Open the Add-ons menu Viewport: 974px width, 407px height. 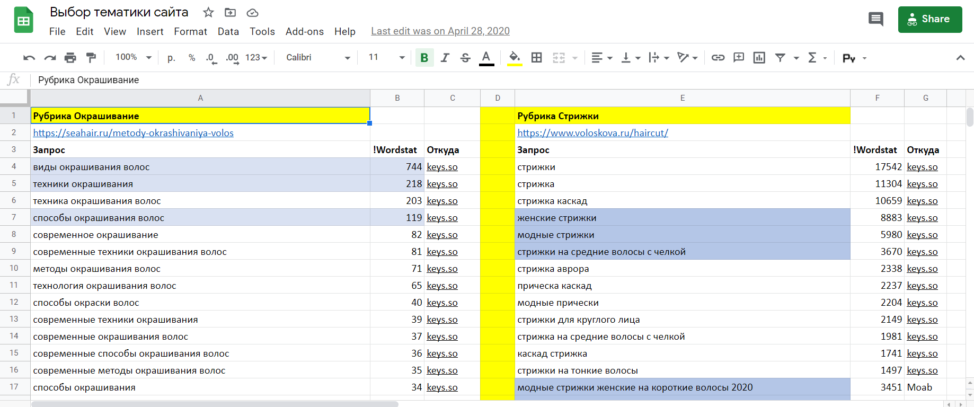pyautogui.click(x=304, y=32)
